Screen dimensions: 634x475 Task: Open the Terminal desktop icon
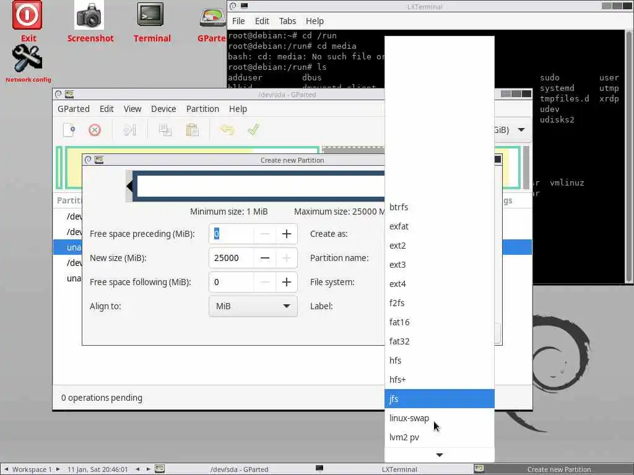(x=150, y=15)
